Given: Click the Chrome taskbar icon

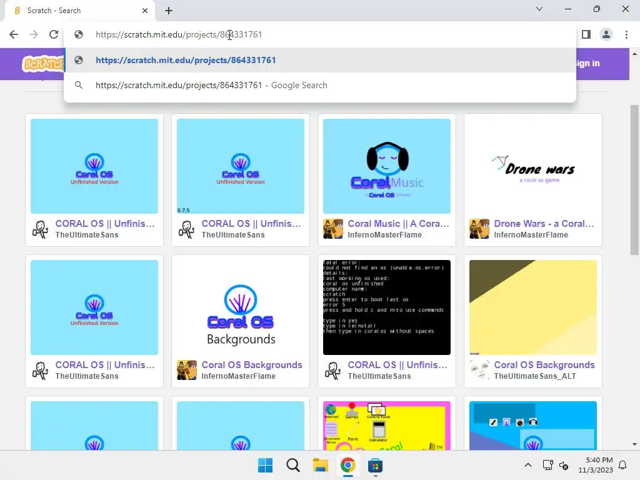Looking at the screenshot, I should pos(347,465).
